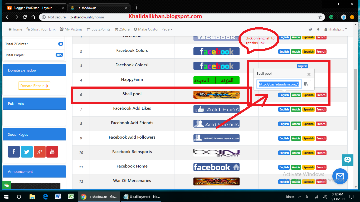Show hidden tray icons chevron
This screenshot has width=360, height=202.
coord(299,196)
